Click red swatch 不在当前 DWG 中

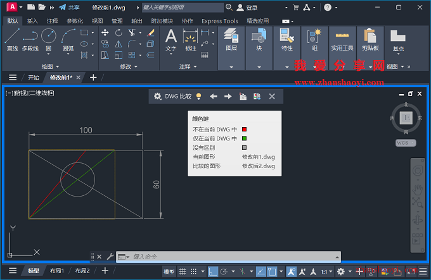(x=244, y=129)
